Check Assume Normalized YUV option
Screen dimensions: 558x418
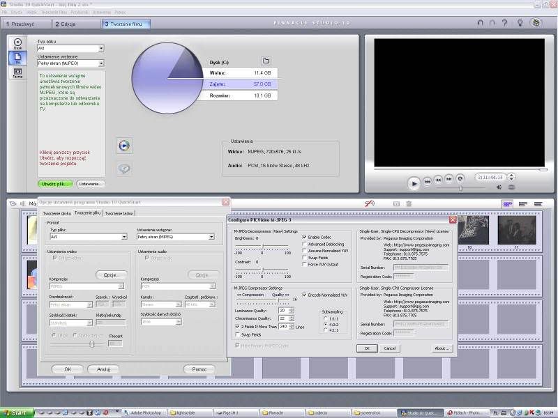click(x=304, y=251)
